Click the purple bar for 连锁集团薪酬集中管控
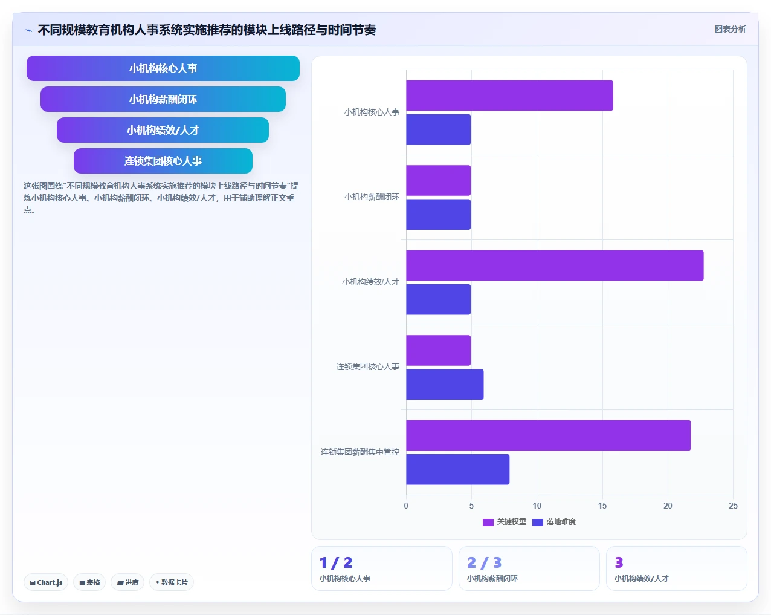This screenshot has height=615, width=771. tap(548, 435)
